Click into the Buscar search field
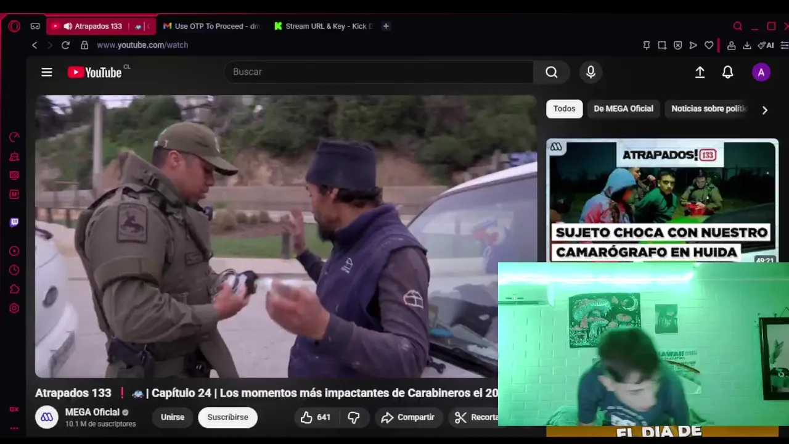The height and width of the screenshot is (444, 789). point(379,72)
